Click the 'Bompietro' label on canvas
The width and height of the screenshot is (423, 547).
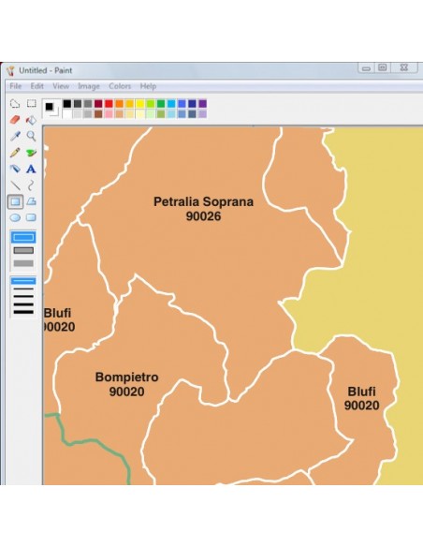pyautogui.click(x=127, y=377)
